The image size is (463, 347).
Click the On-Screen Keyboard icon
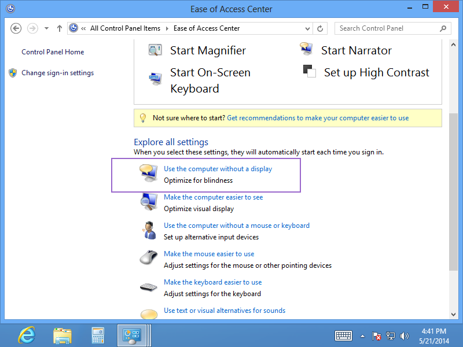[155, 79]
